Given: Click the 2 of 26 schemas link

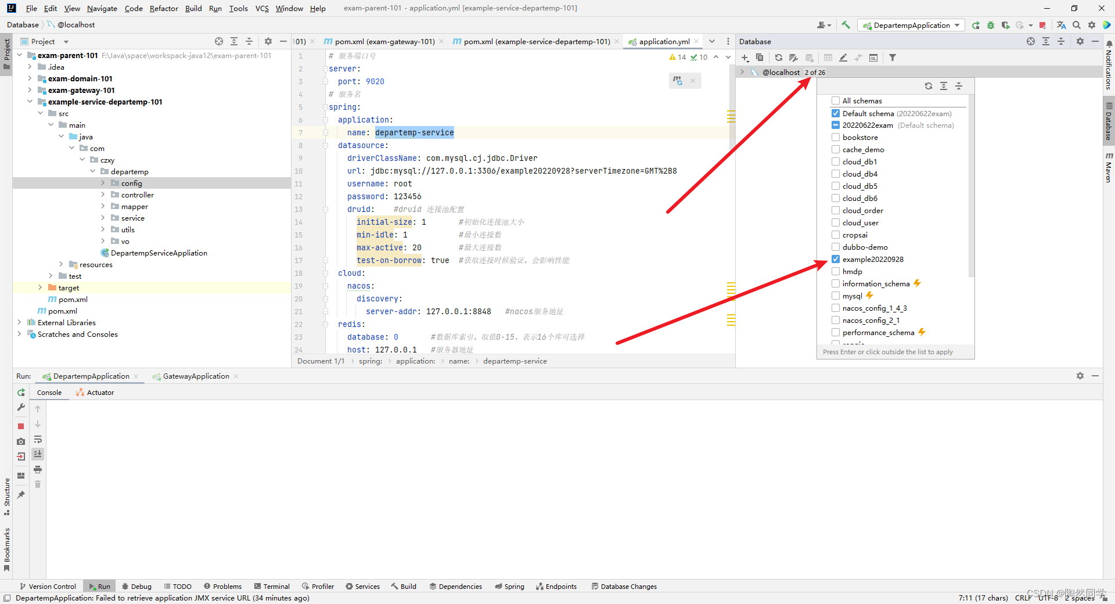Looking at the screenshot, I should 815,73.
